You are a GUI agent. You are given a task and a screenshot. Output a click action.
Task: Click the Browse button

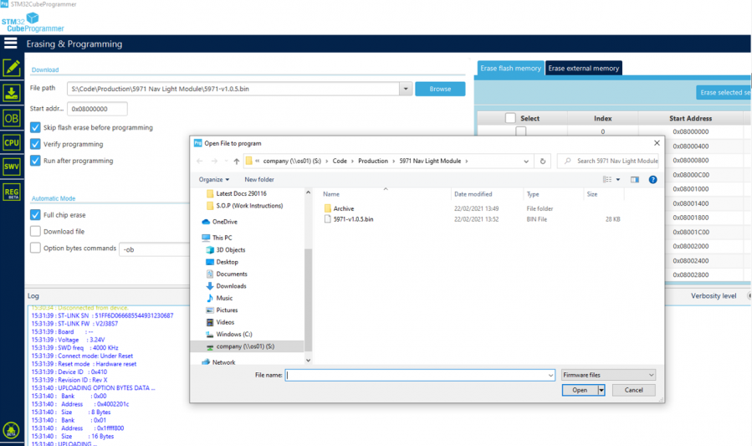tap(440, 89)
